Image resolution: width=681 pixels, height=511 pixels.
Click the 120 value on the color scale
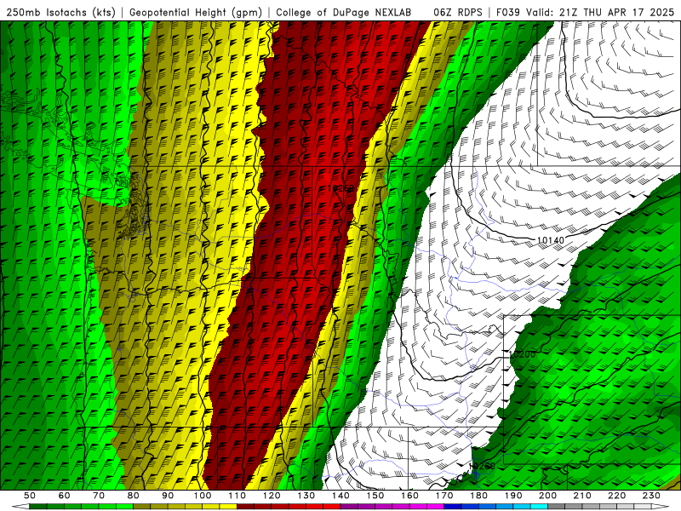pos(272,496)
